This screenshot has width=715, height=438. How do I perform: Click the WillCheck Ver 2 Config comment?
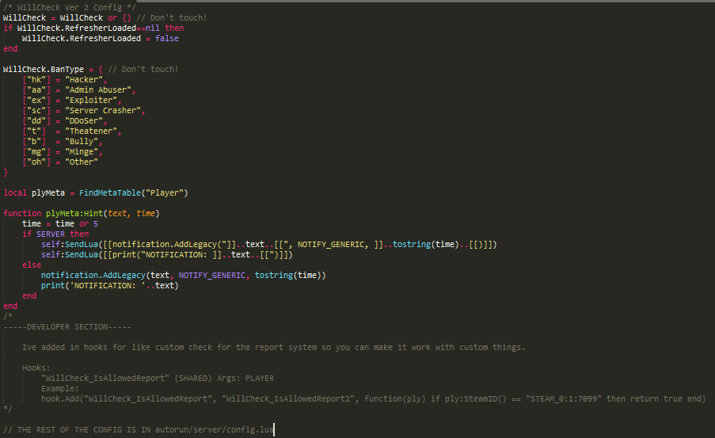point(57,7)
